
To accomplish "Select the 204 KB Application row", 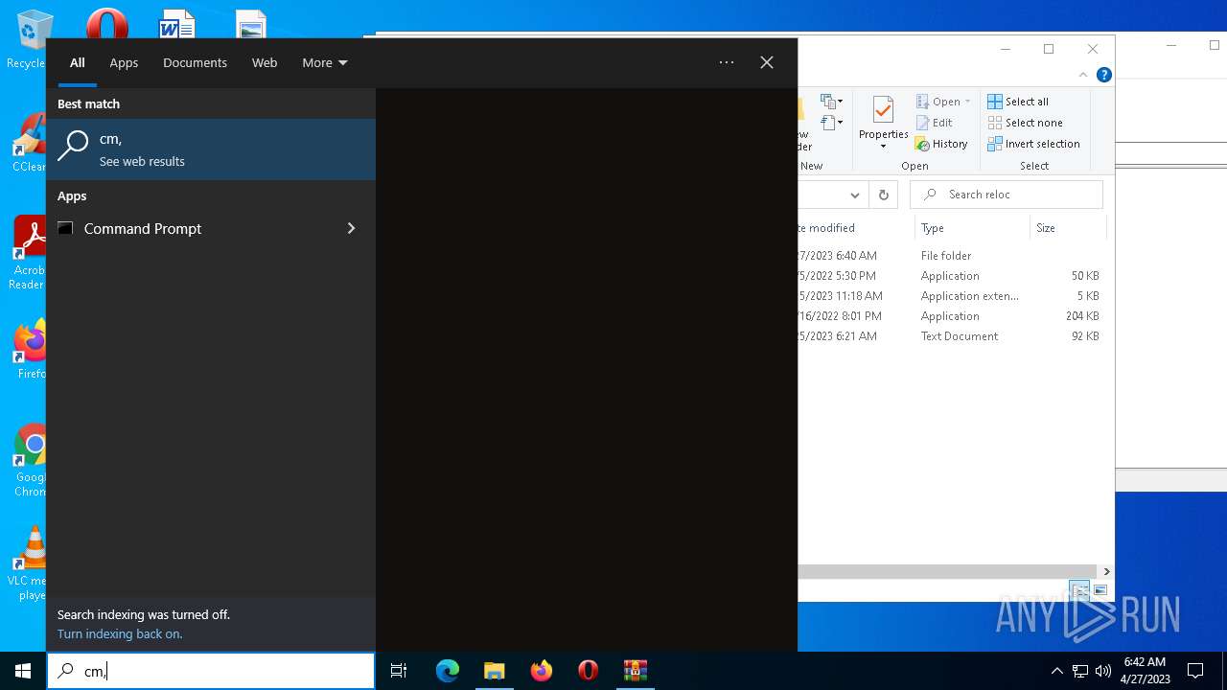I will coord(951,316).
